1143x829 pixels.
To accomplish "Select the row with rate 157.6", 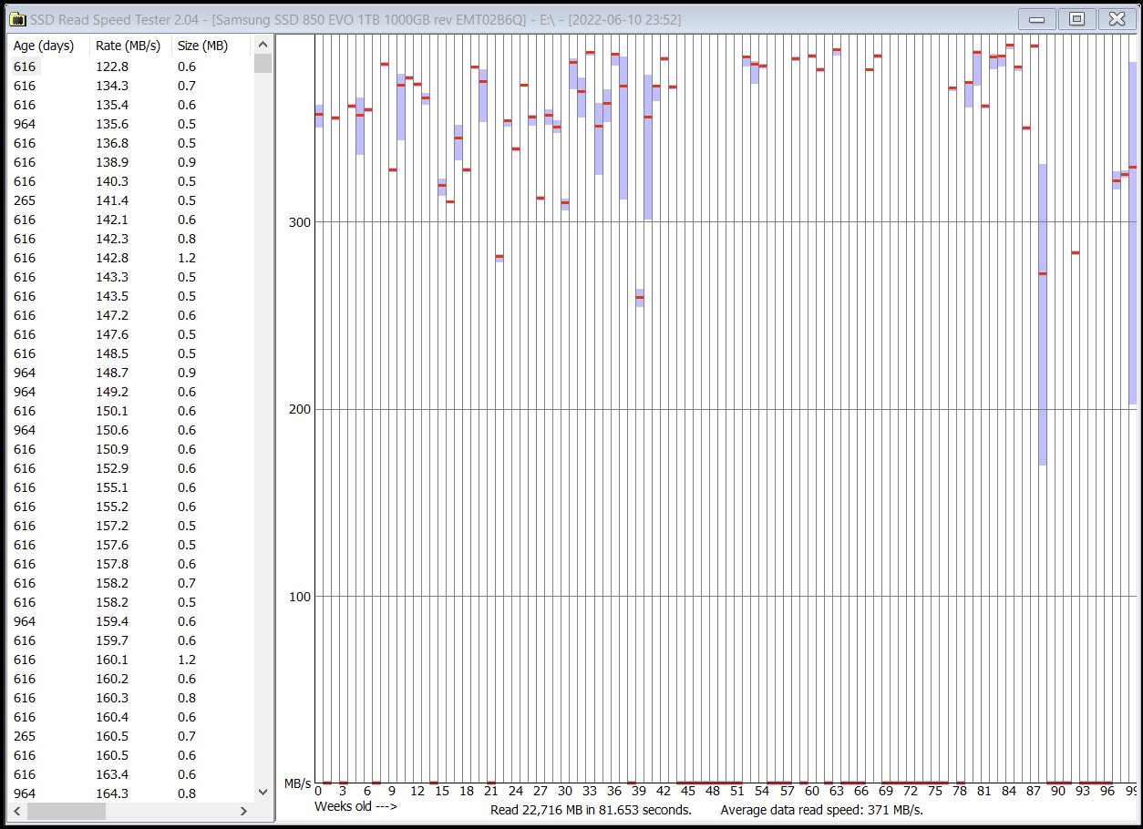I will (x=129, y=545).
